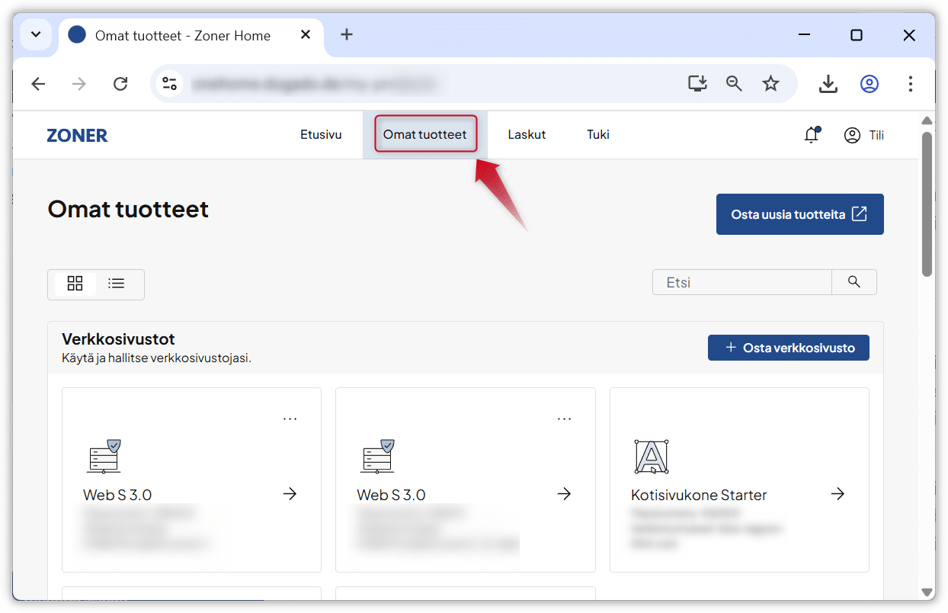
Task: Click Osta uusia tuotteita button
Action: 799,214
